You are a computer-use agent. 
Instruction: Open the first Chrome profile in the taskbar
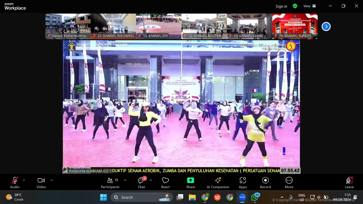coord(205,197)
